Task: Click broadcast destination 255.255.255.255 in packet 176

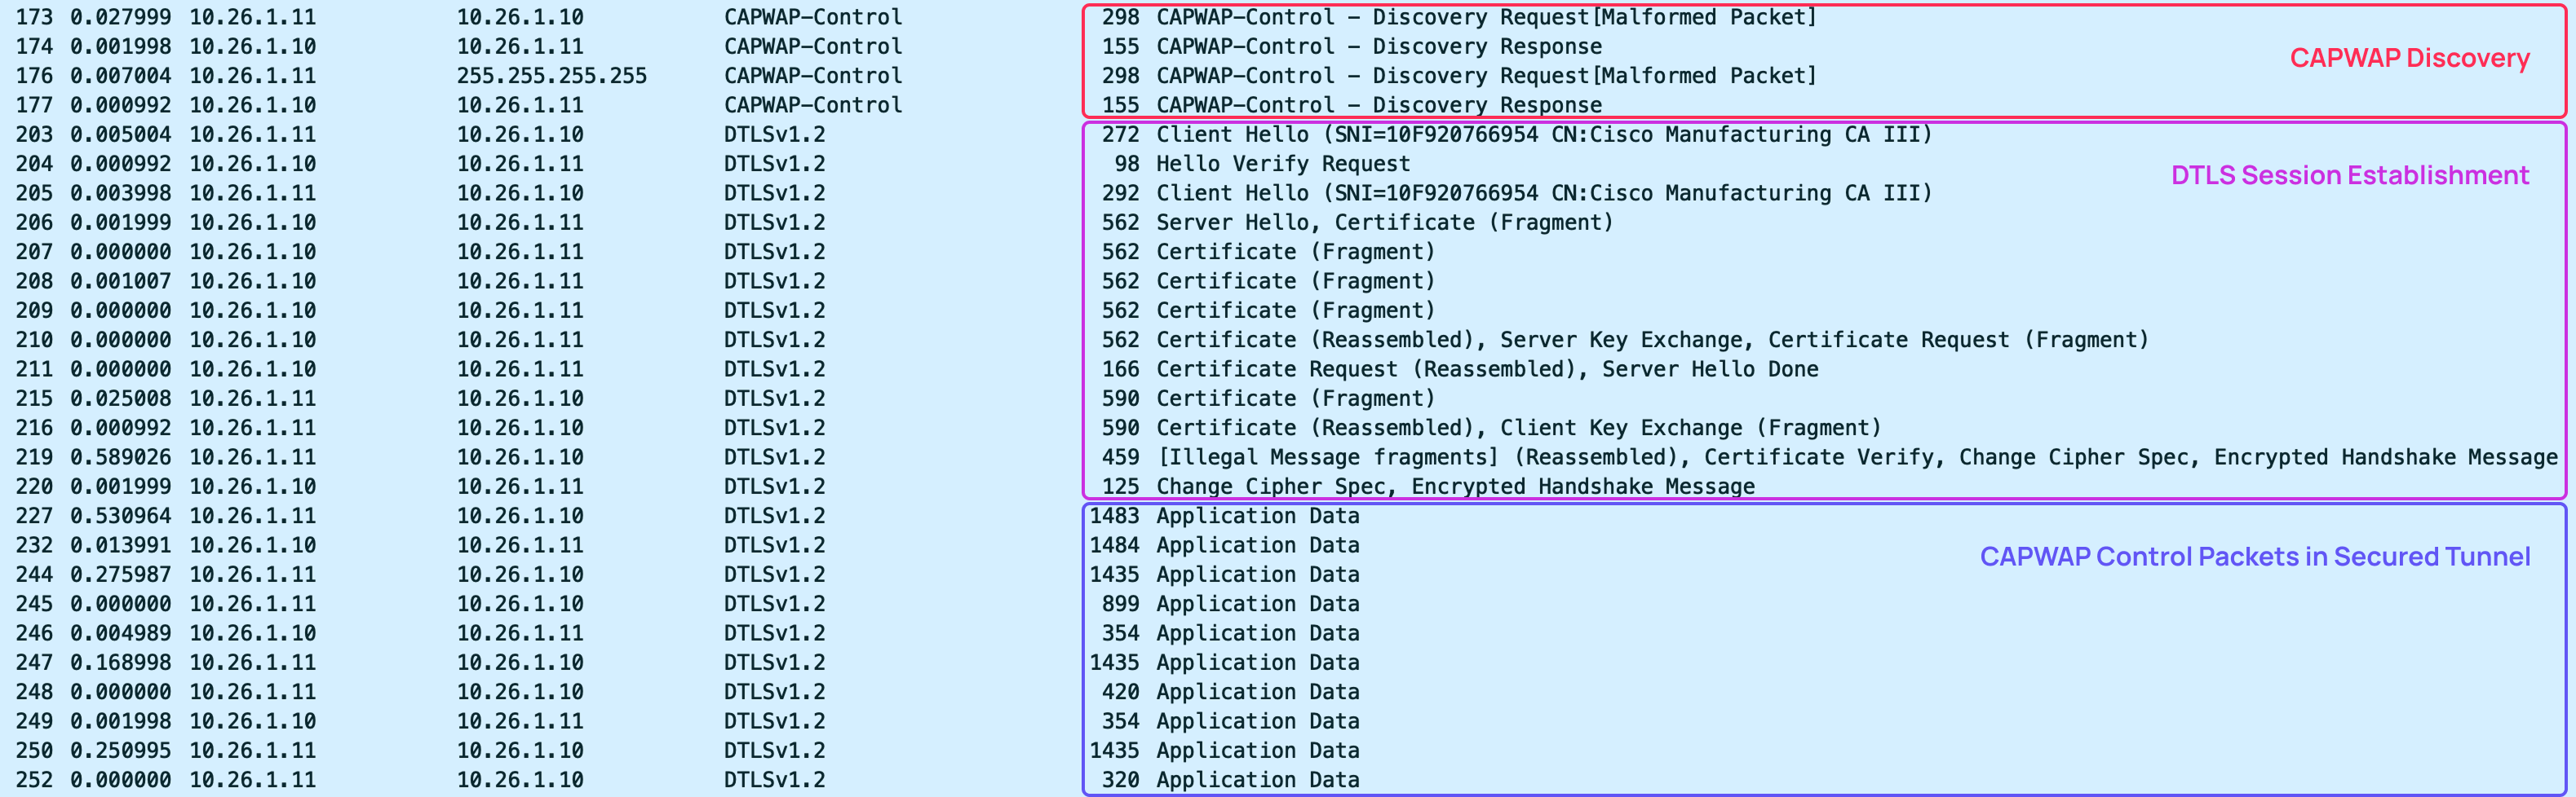Action: pos(551,76)
